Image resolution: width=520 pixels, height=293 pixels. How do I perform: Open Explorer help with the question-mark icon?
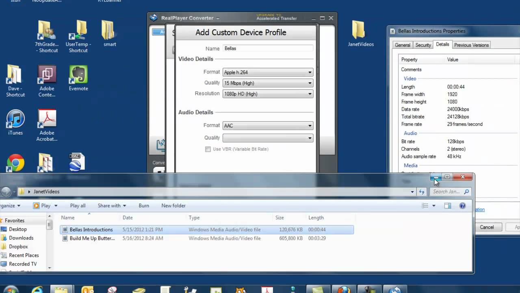[462, 206]
